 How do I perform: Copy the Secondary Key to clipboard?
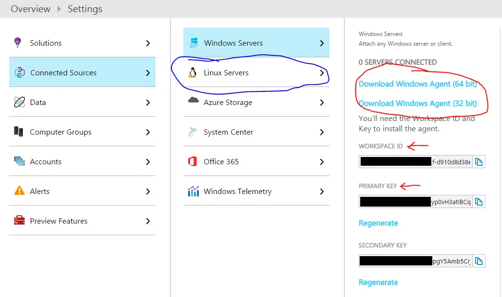pos(479,261)
